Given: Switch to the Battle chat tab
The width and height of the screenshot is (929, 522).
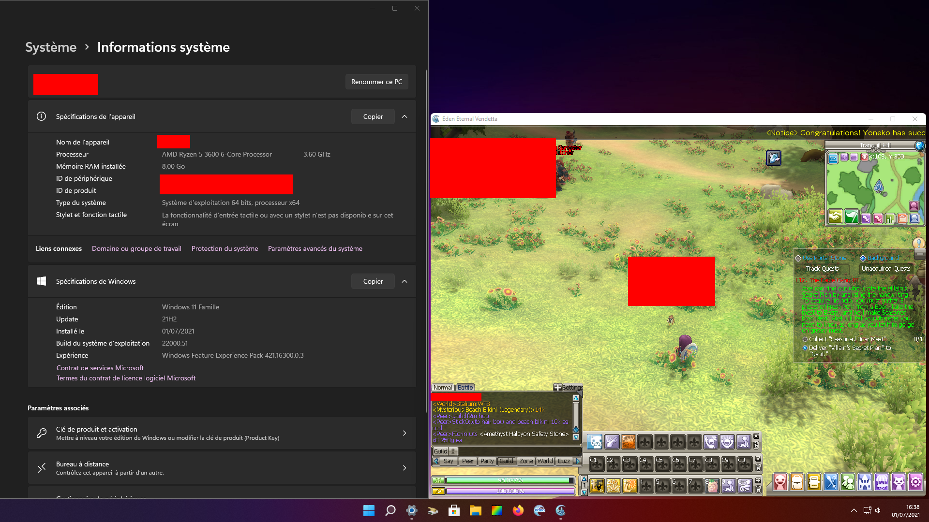Looking at the screenshot, I should tap(465, 387).
